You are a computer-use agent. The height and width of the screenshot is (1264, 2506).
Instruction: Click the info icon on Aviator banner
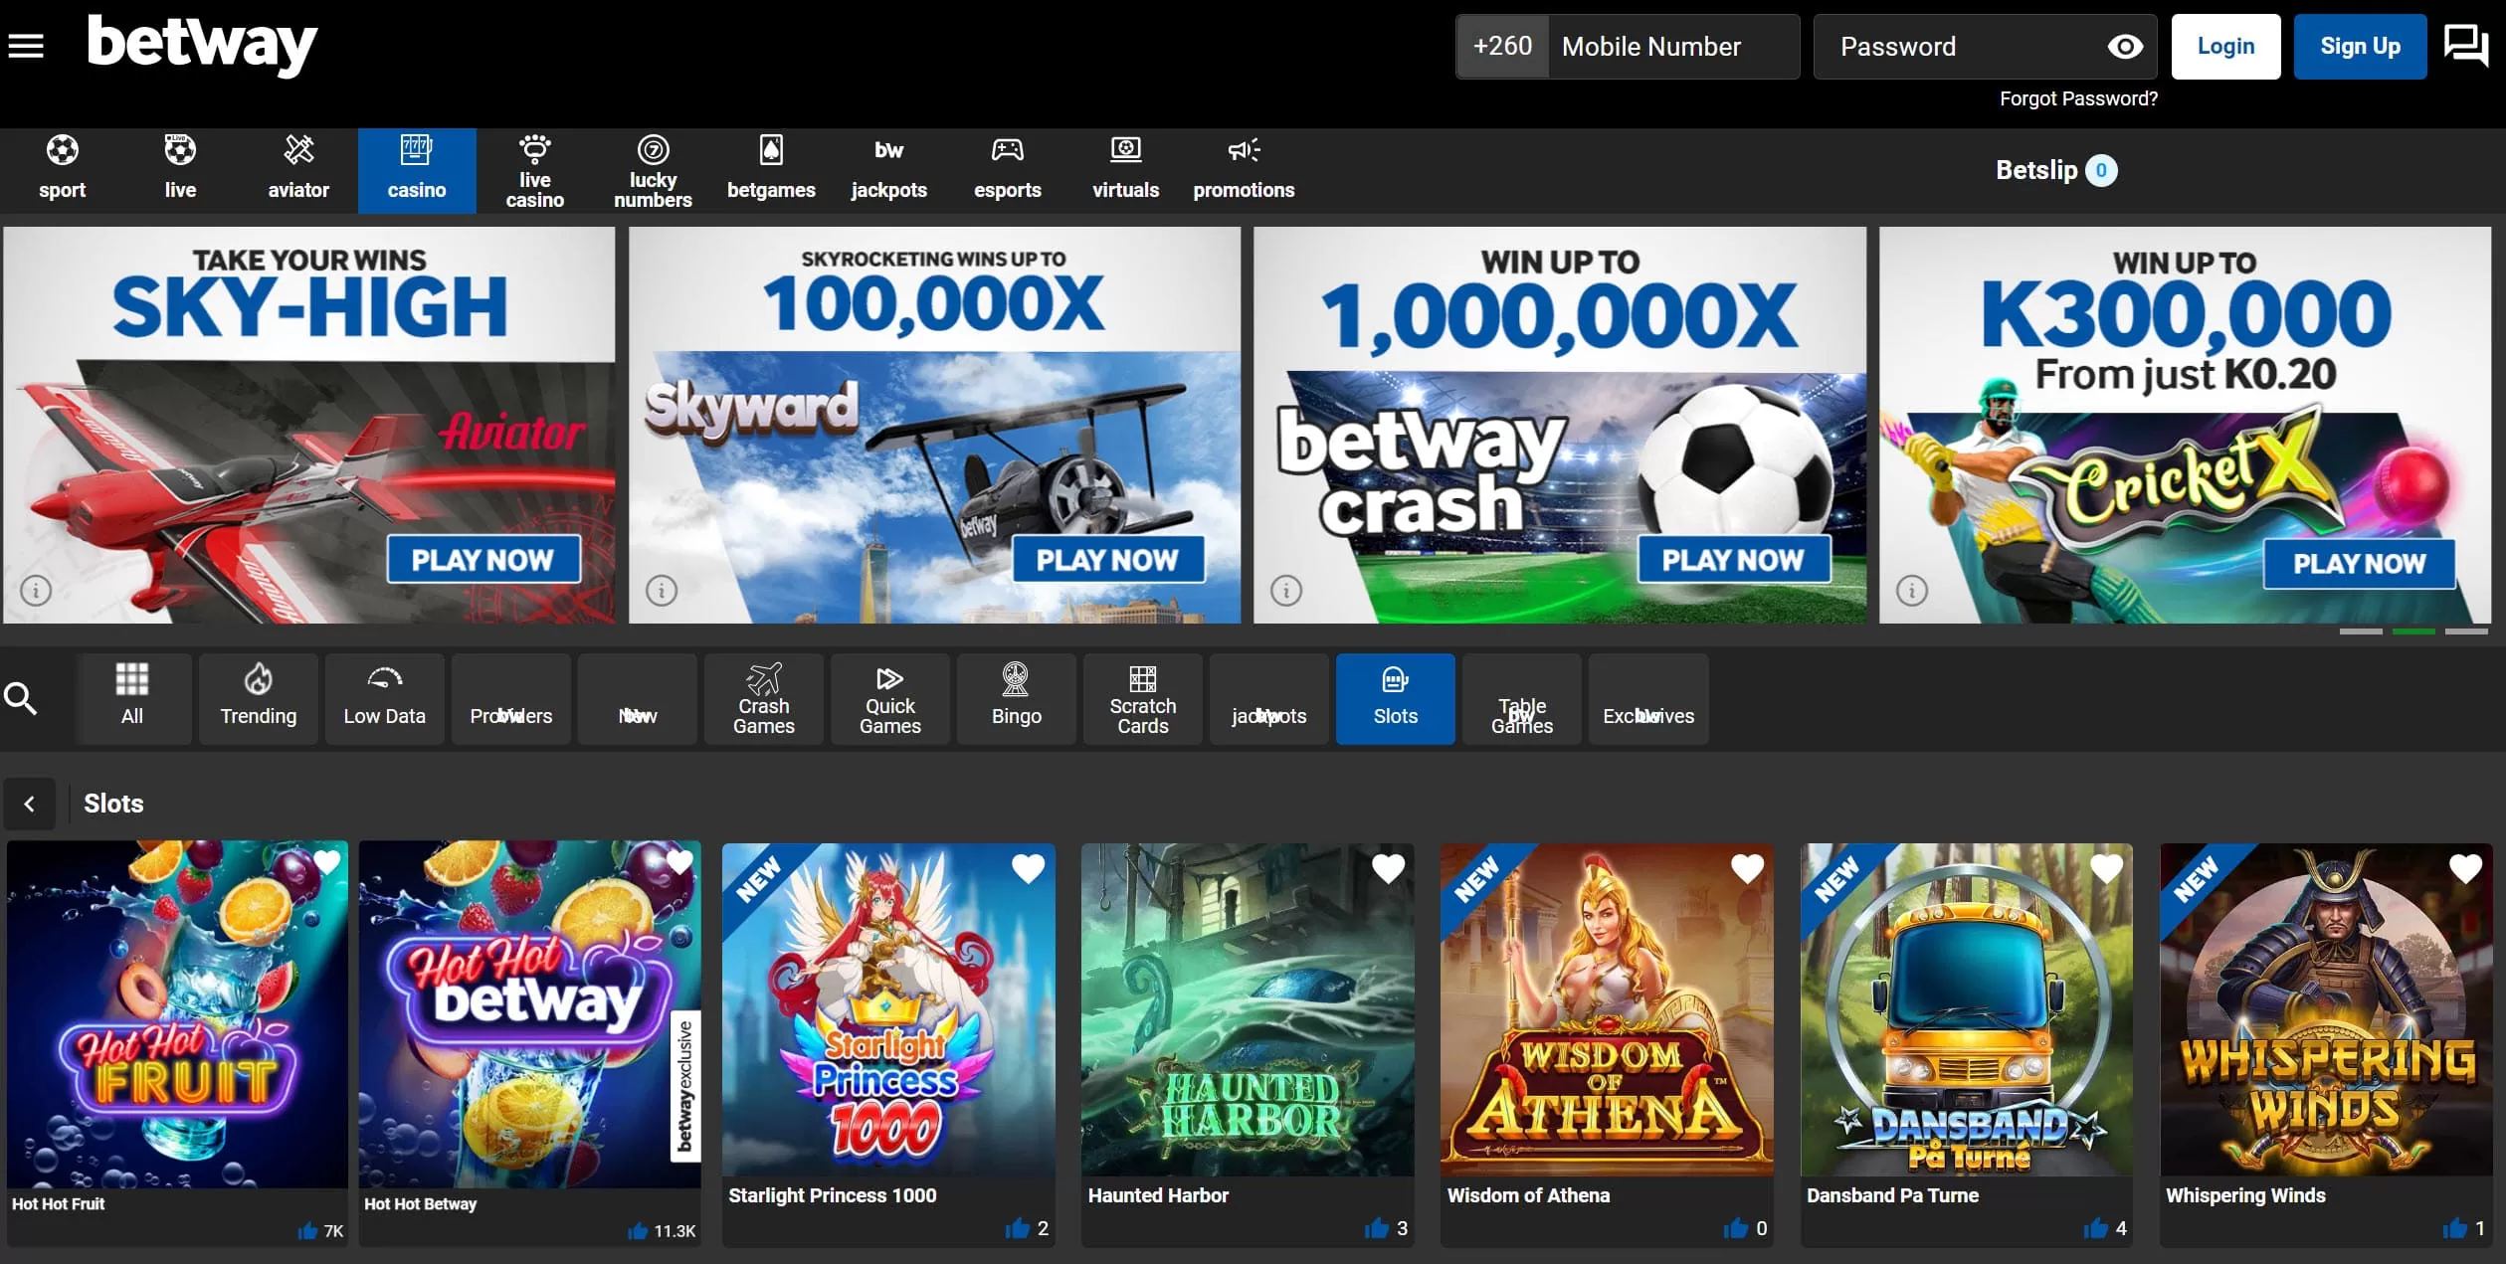pyautogui.click(x=36, y=591)
